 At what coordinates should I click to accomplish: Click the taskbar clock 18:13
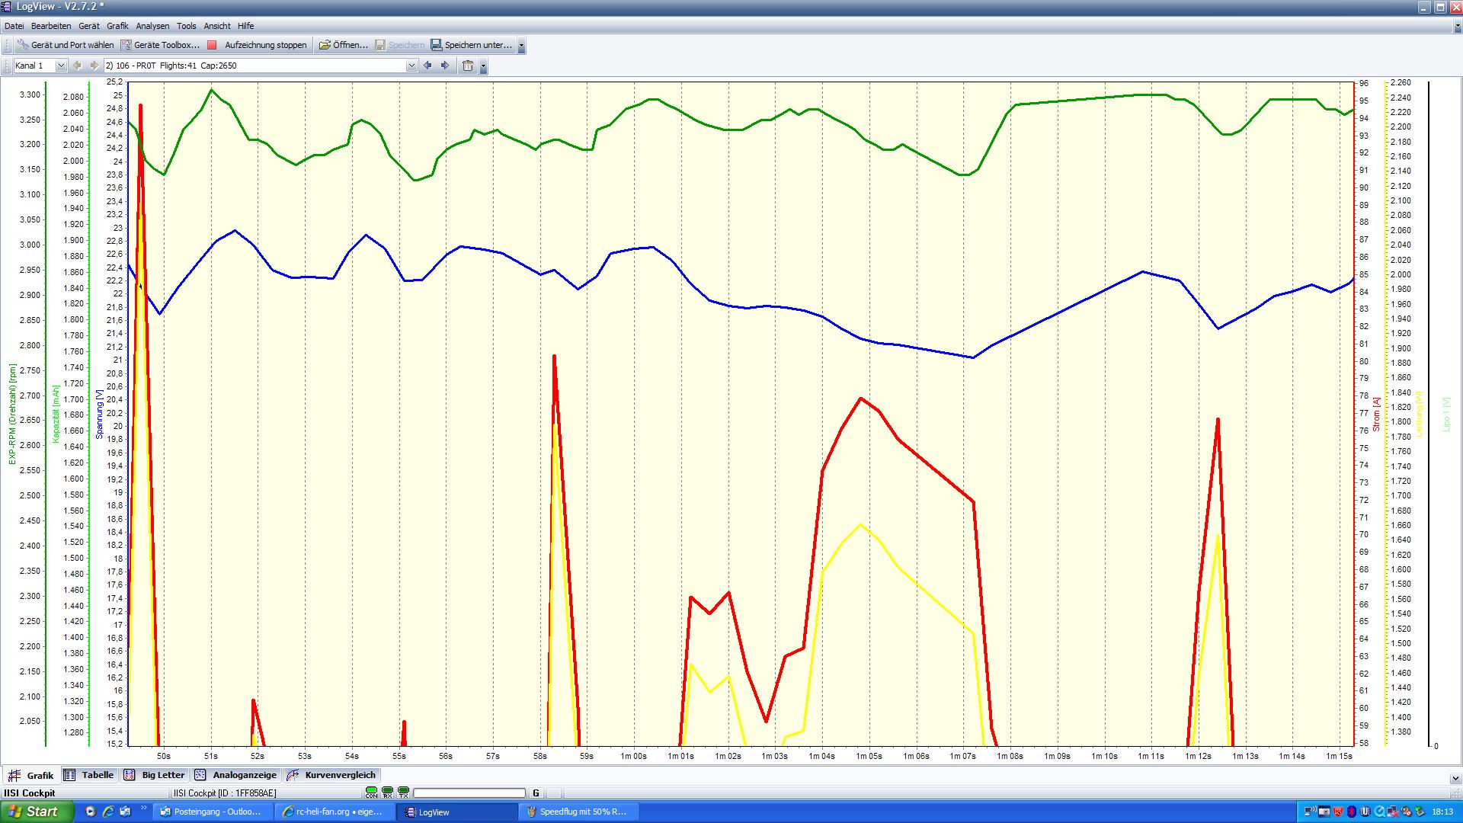coord(1442,812)
